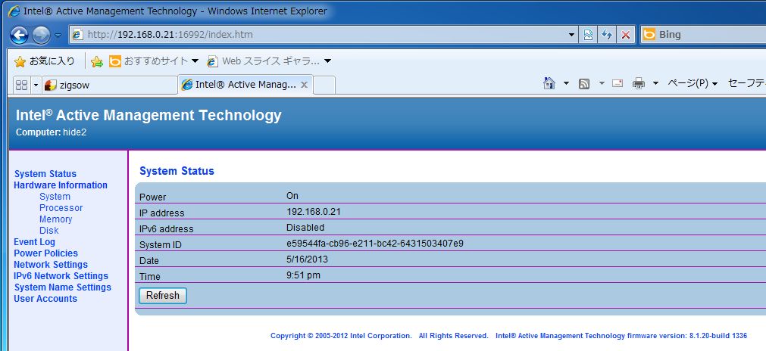Open the IPv6 Network Settings link

[x=61, y=276]
